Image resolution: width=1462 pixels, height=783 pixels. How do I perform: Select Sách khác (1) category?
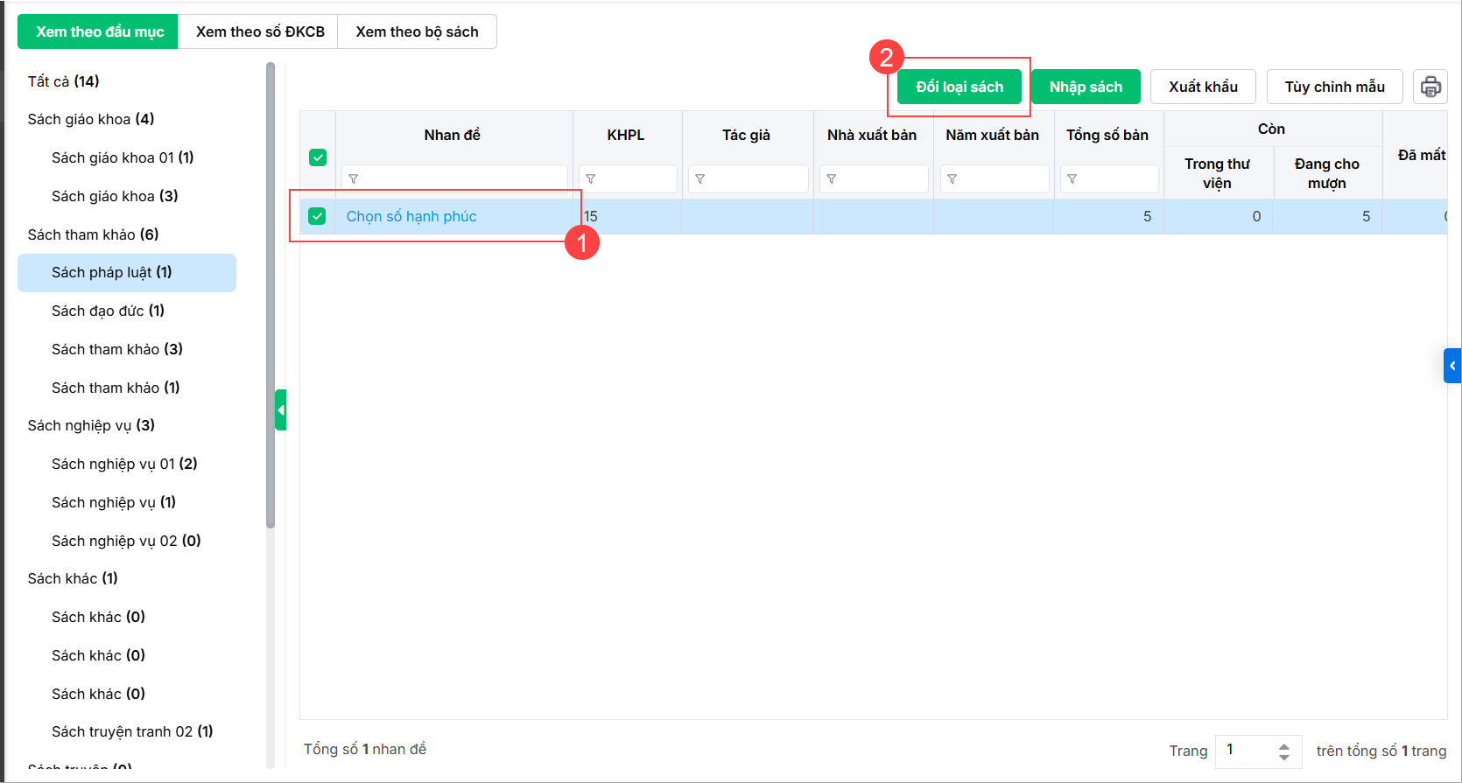click(73, 578)
